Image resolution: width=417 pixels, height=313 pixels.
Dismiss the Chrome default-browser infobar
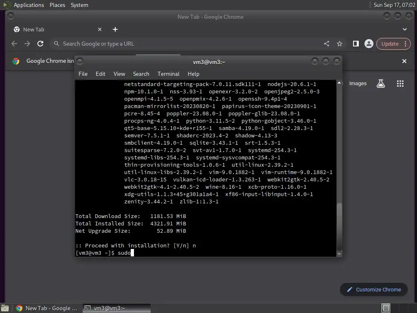[404, 61]
